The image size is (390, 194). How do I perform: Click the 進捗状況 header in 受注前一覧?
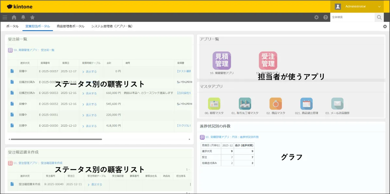click(25, 63)
